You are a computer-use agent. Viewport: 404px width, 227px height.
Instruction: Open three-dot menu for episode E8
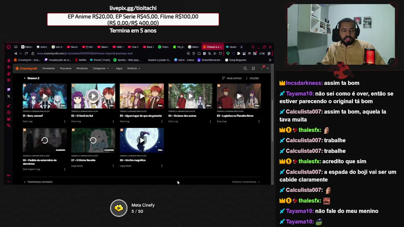(162, 166)
